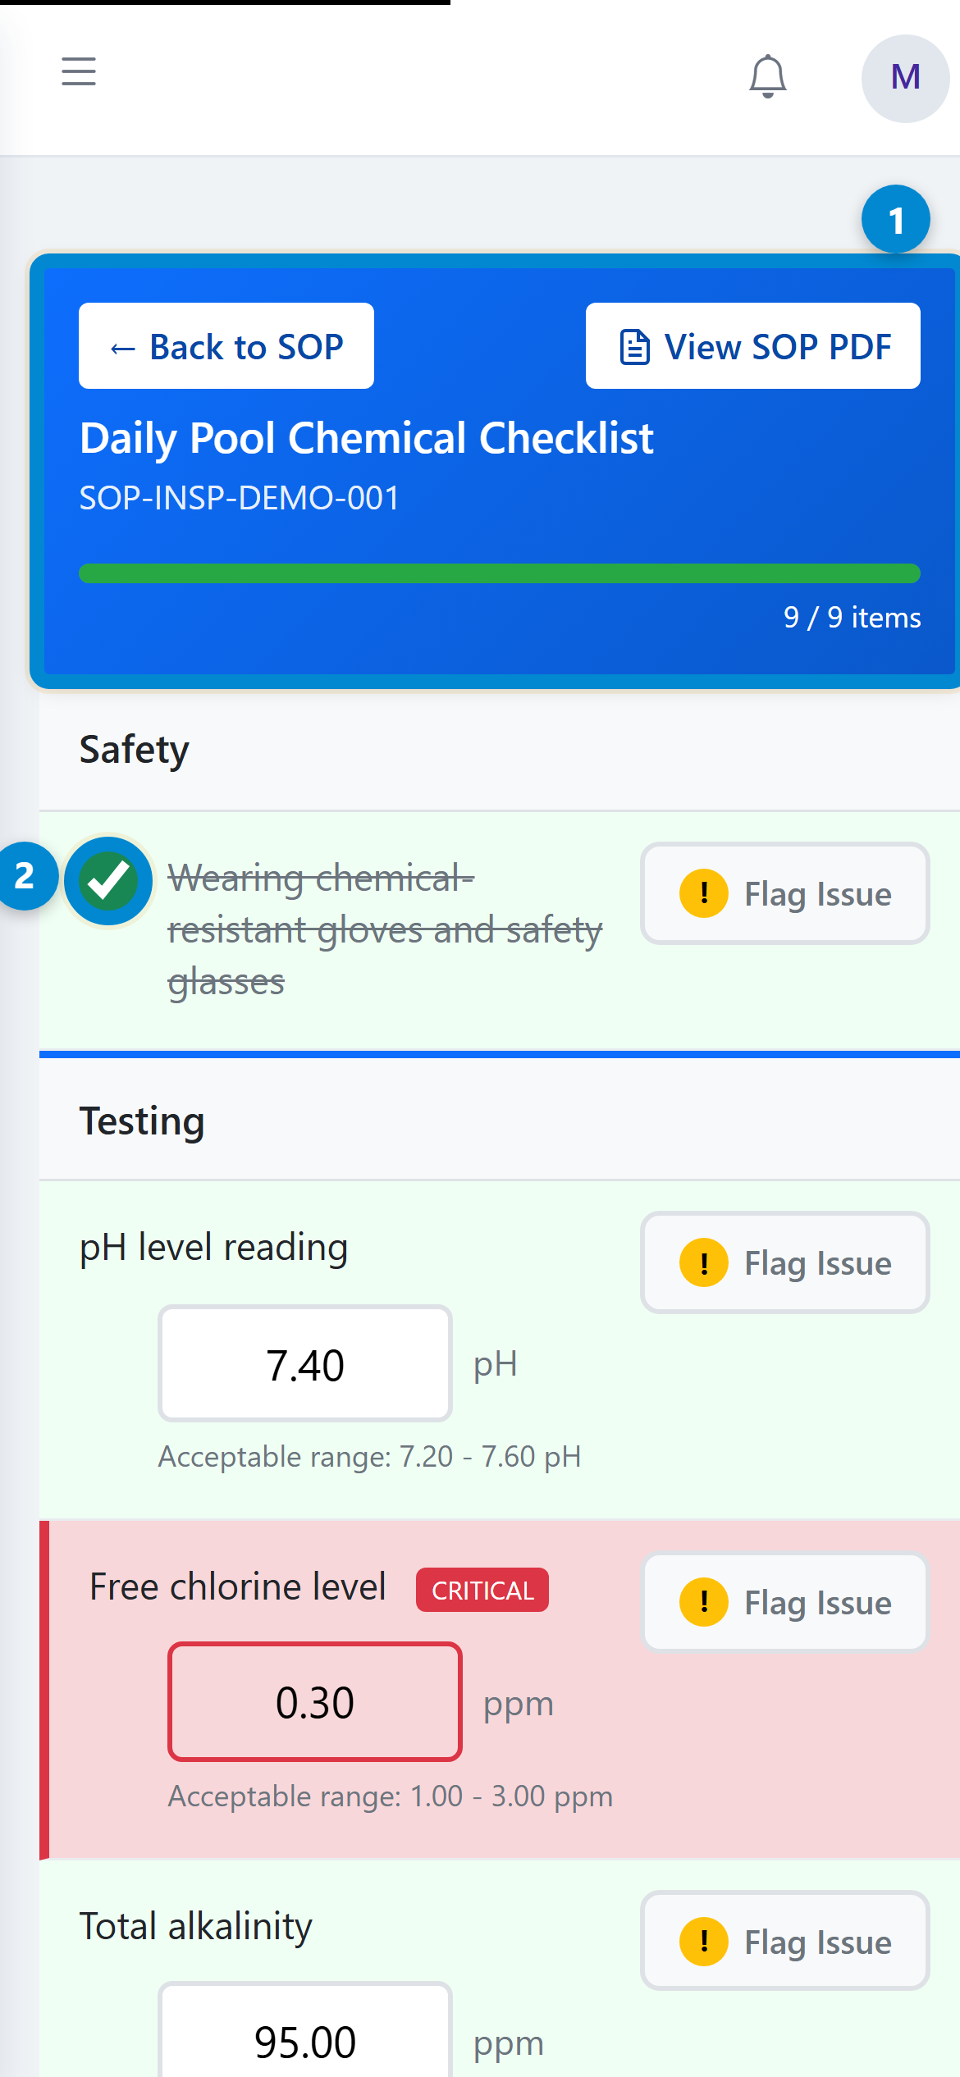Open the M profile avatar

click(x=903, y=78)
